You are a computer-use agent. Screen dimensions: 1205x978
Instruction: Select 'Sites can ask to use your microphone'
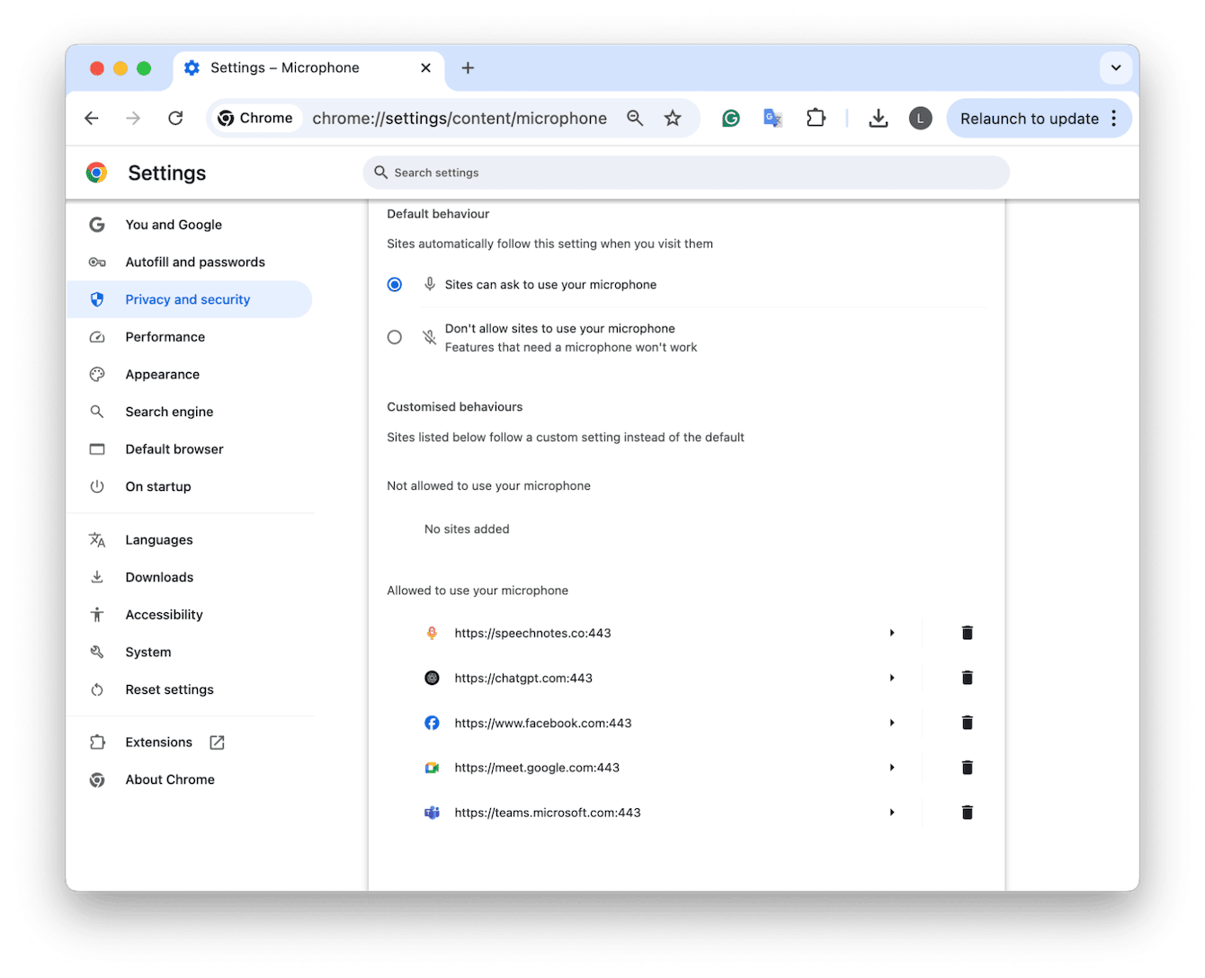394,284
